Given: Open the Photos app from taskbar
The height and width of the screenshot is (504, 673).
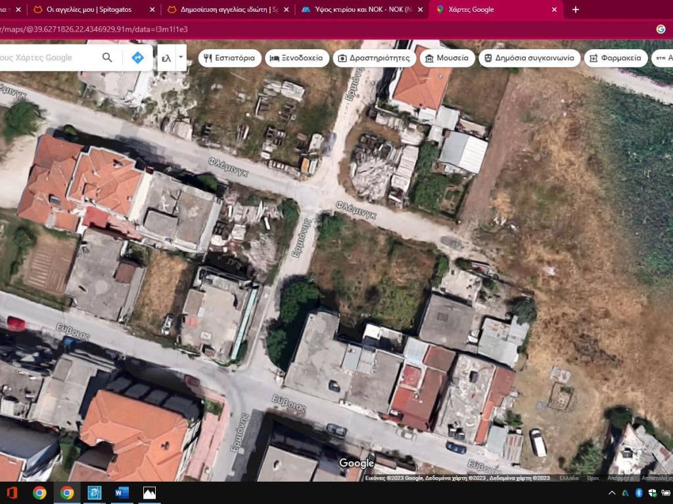Looking at the screenshot, I should point(150,493).
